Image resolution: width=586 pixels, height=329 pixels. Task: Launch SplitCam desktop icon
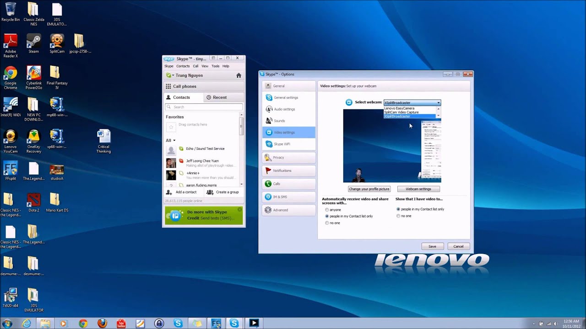click(57, 44)
